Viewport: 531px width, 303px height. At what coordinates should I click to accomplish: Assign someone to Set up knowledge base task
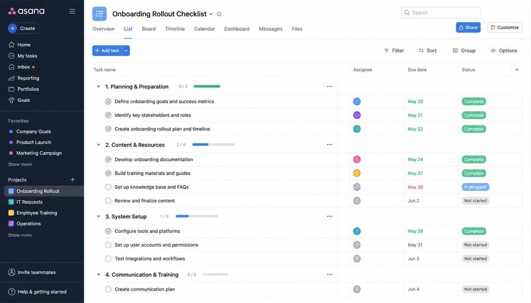click(357, 187)
